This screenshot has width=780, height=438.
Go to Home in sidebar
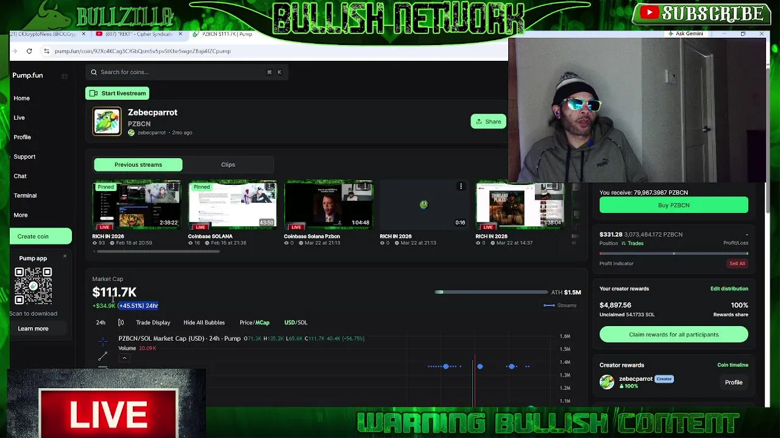tap(21, 98)
